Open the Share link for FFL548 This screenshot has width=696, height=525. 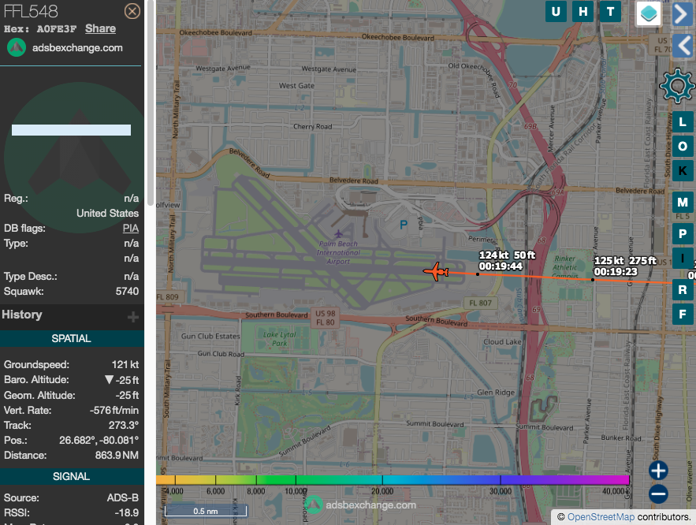pos(100,29)
